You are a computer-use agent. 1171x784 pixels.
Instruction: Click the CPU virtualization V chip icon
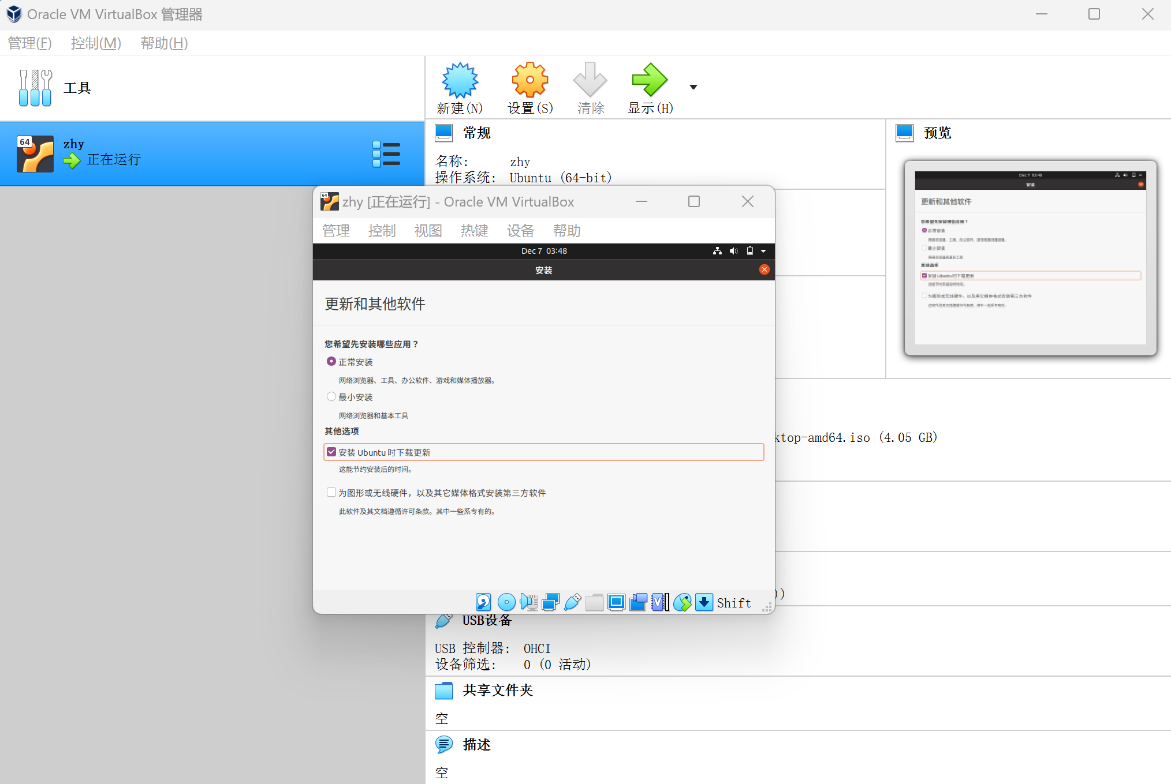pyautogui.click(x=661, y=602)
